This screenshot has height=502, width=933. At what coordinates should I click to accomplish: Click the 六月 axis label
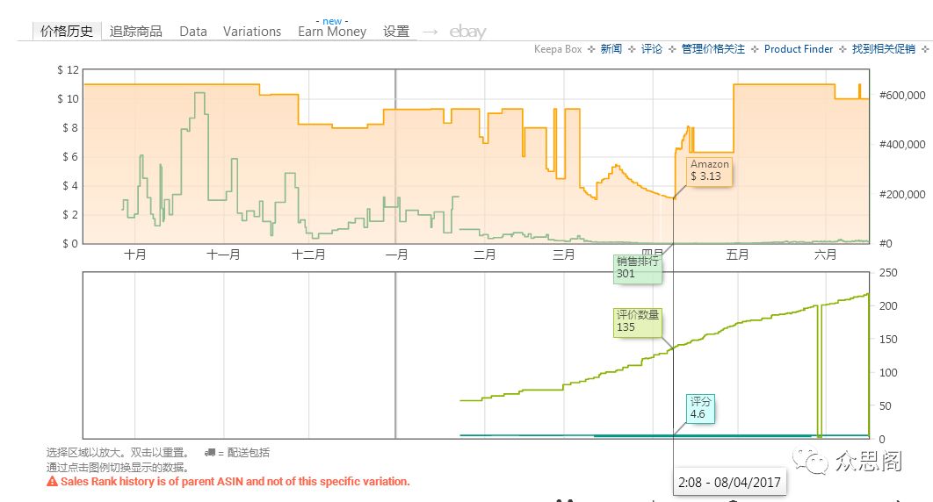[825, 255]
